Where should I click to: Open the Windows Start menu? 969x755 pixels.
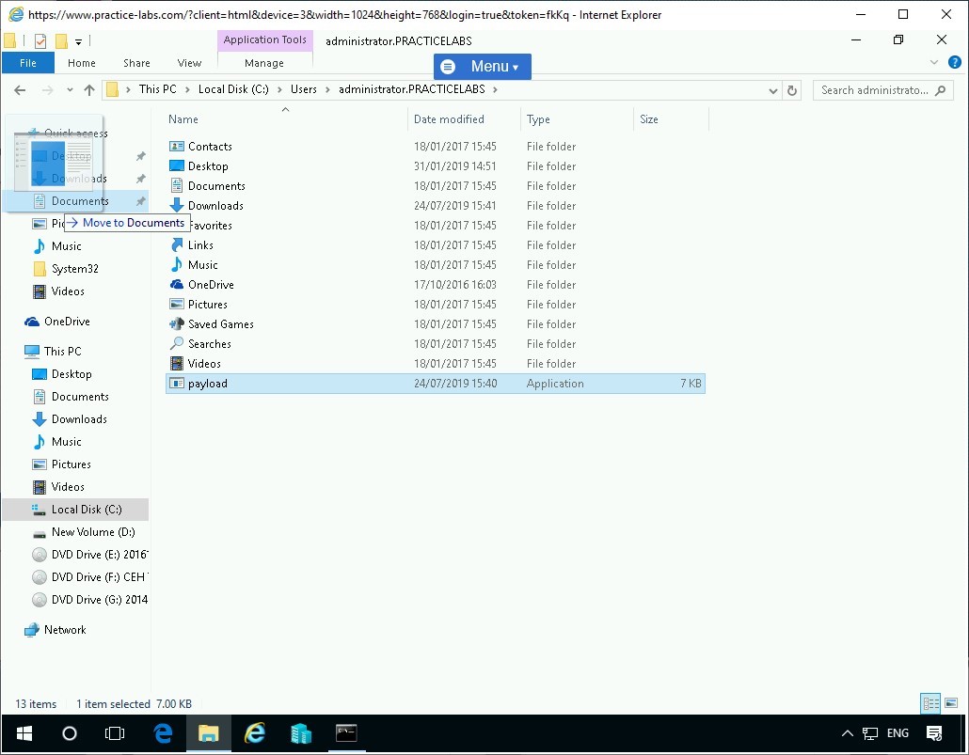[24, 733]
